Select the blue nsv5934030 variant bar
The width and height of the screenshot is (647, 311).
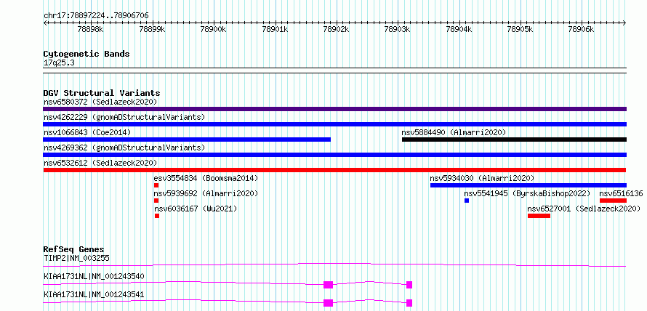[x=529, y=185]
